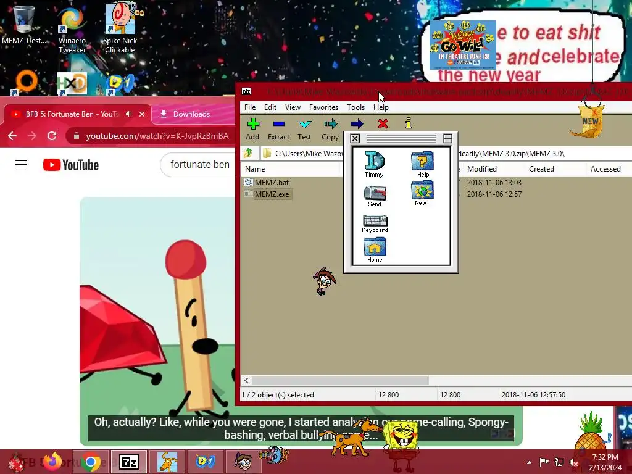The image size is (632, 474).
Task: Click the muted volume tray icon
Action: pos(573,462)
